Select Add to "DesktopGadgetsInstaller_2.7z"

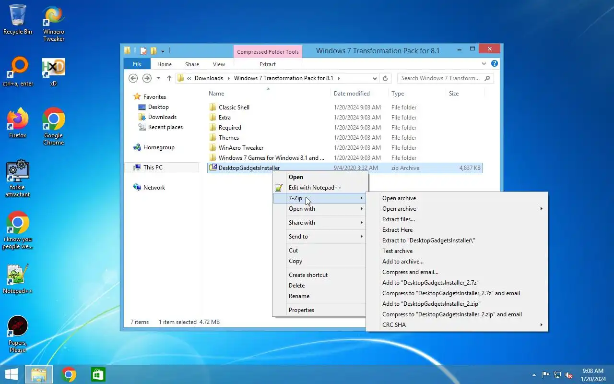tap(457, 283)
